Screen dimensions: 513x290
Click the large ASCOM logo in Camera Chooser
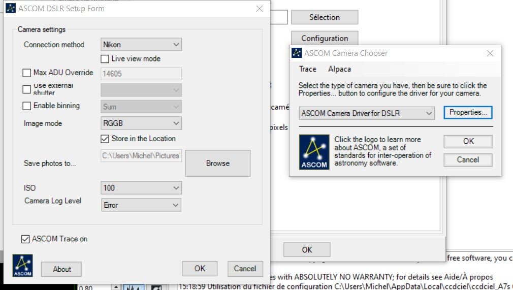[314, 152]
